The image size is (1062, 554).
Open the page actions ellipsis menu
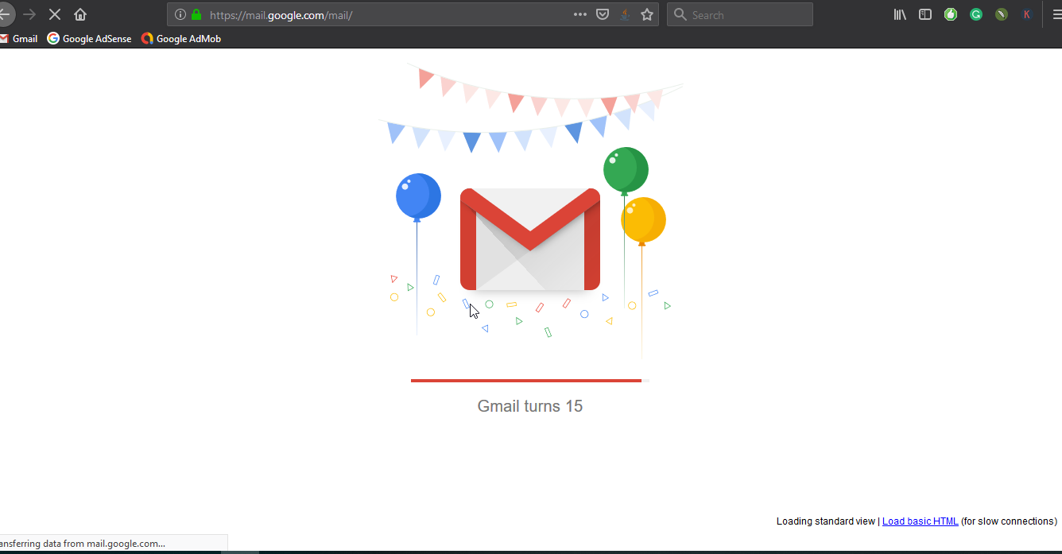coord(579,14)
